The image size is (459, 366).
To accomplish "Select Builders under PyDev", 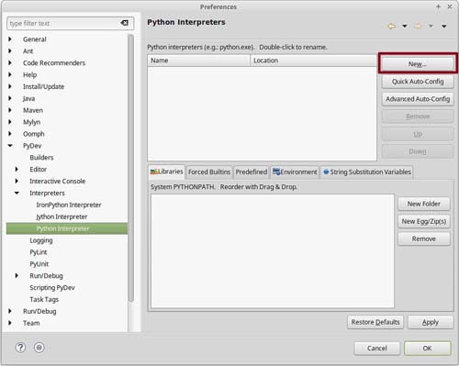I will tap(41, 158).
